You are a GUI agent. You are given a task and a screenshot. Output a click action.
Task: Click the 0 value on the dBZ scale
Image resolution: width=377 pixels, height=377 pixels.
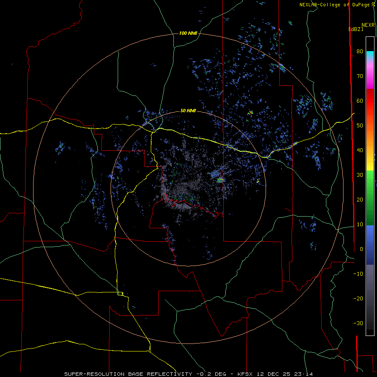(x=361, y=249)
